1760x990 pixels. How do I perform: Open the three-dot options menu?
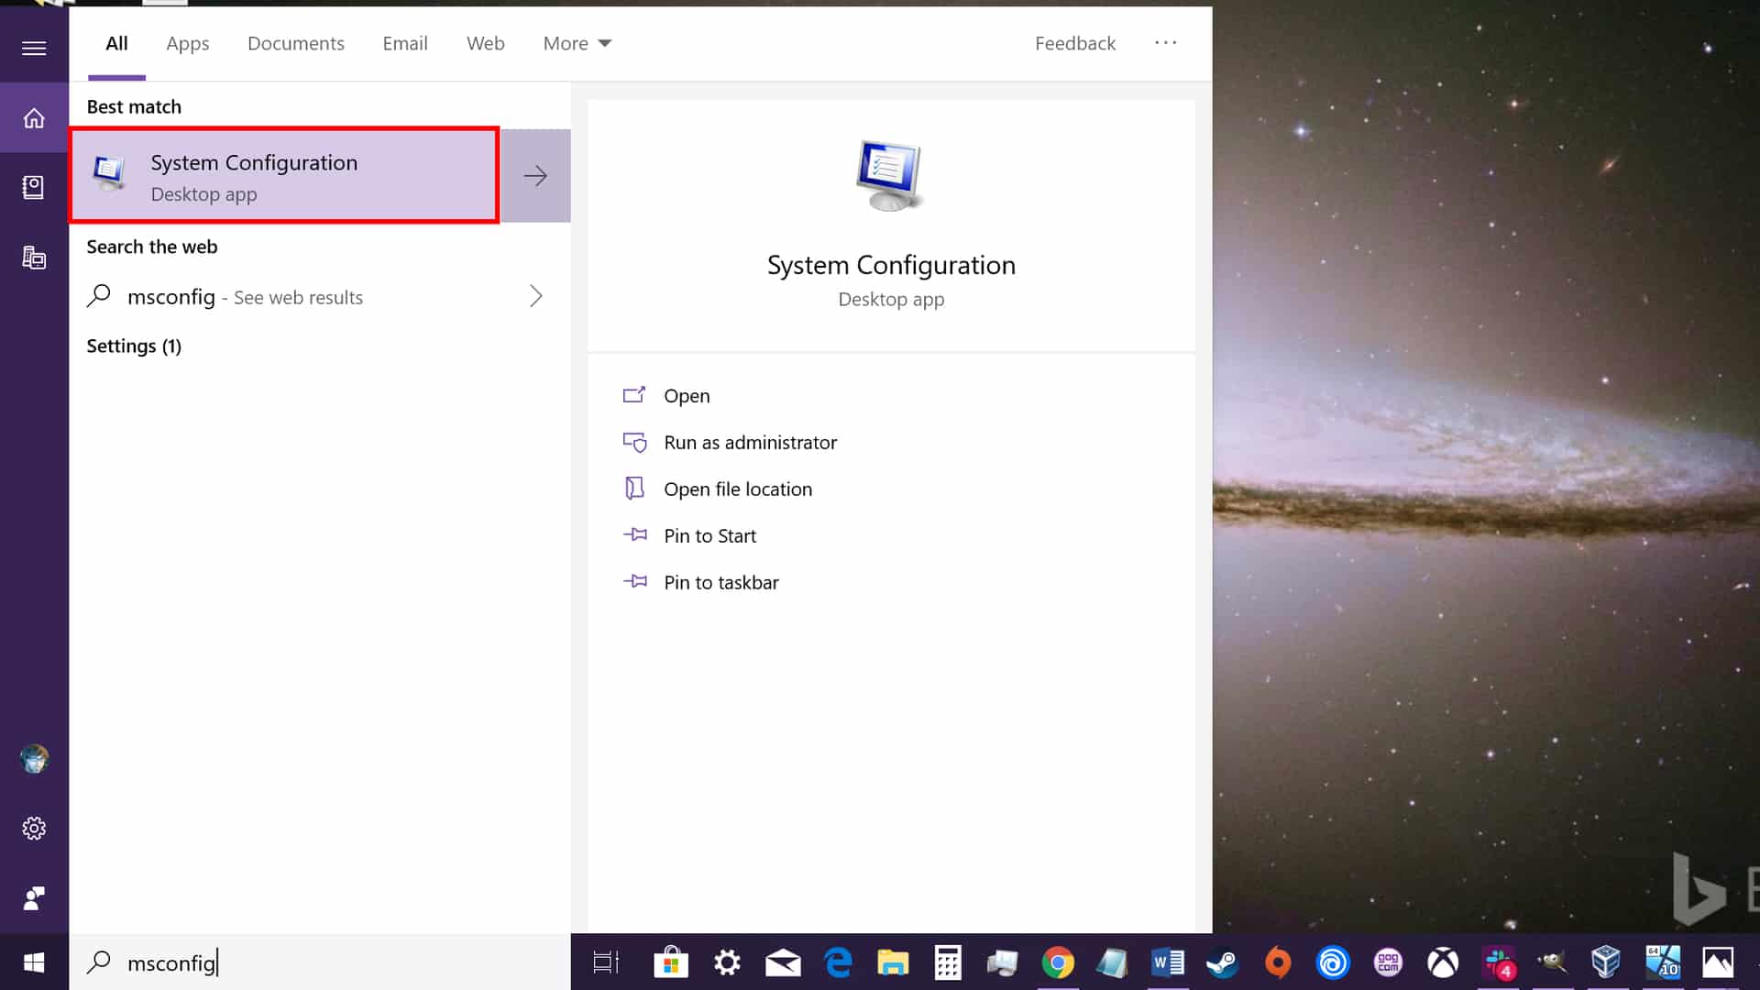point(1165,43)
